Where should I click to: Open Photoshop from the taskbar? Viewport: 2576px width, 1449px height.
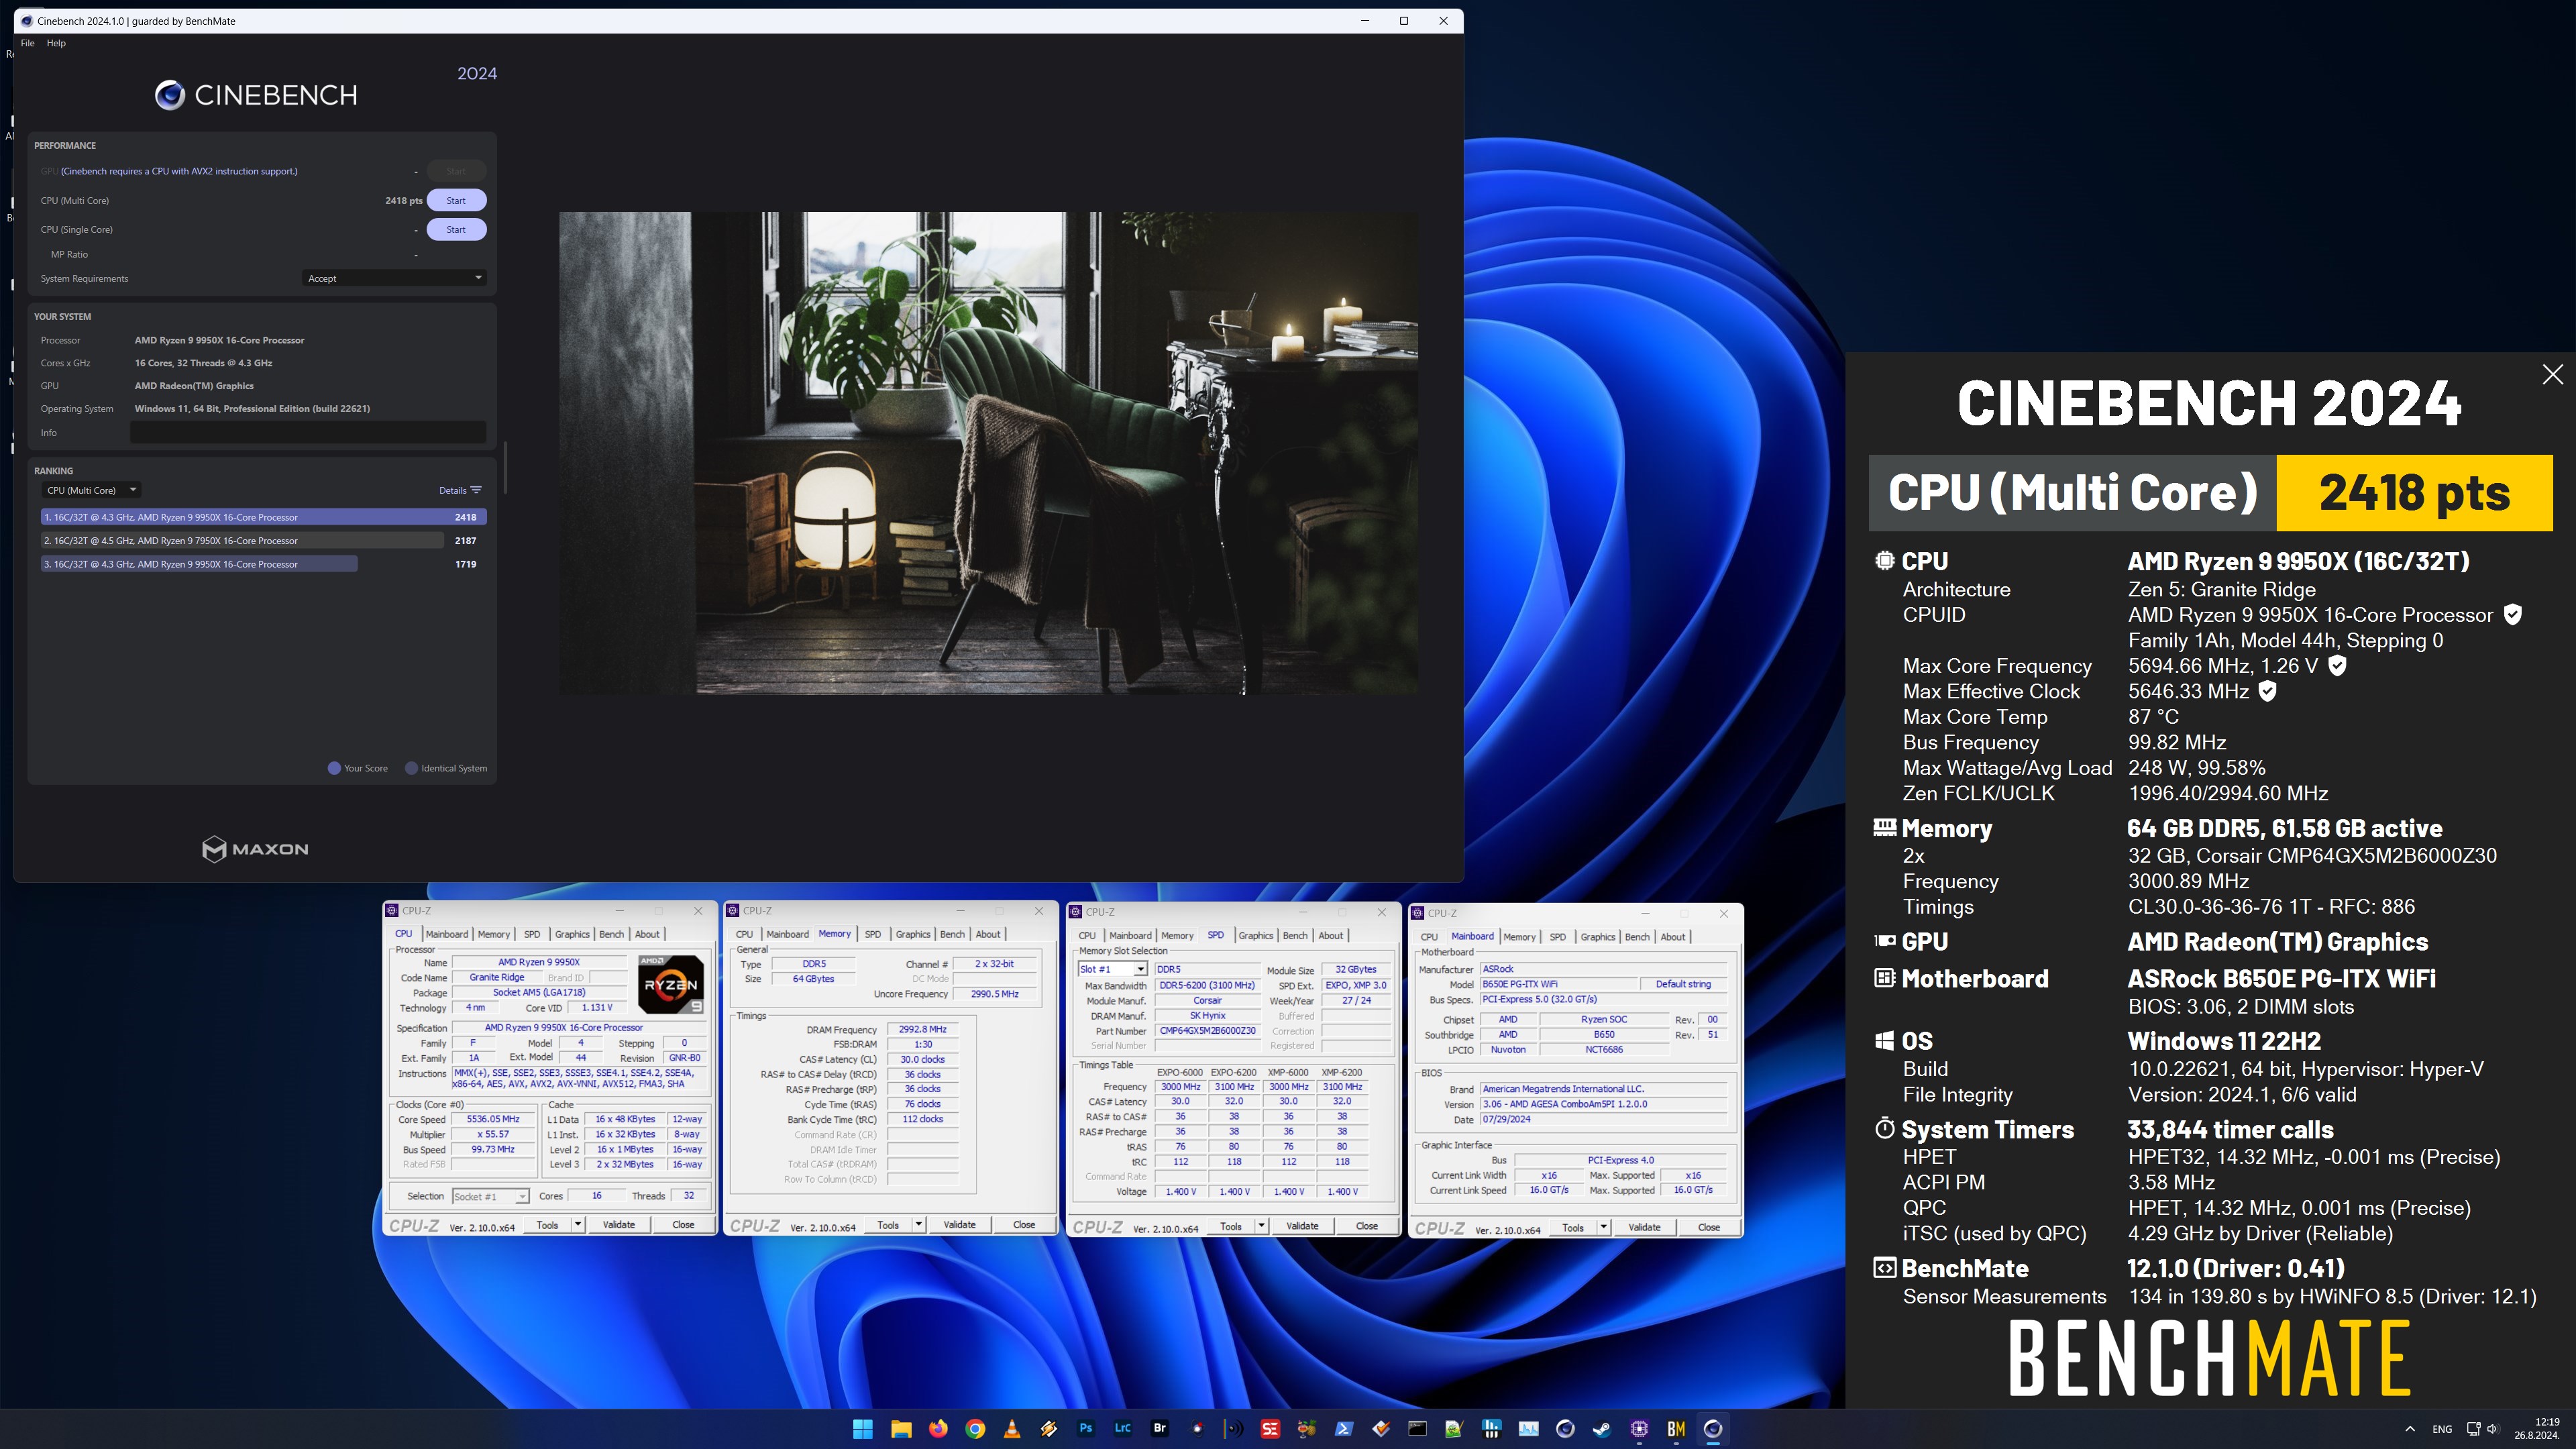click(1086, 1429)
